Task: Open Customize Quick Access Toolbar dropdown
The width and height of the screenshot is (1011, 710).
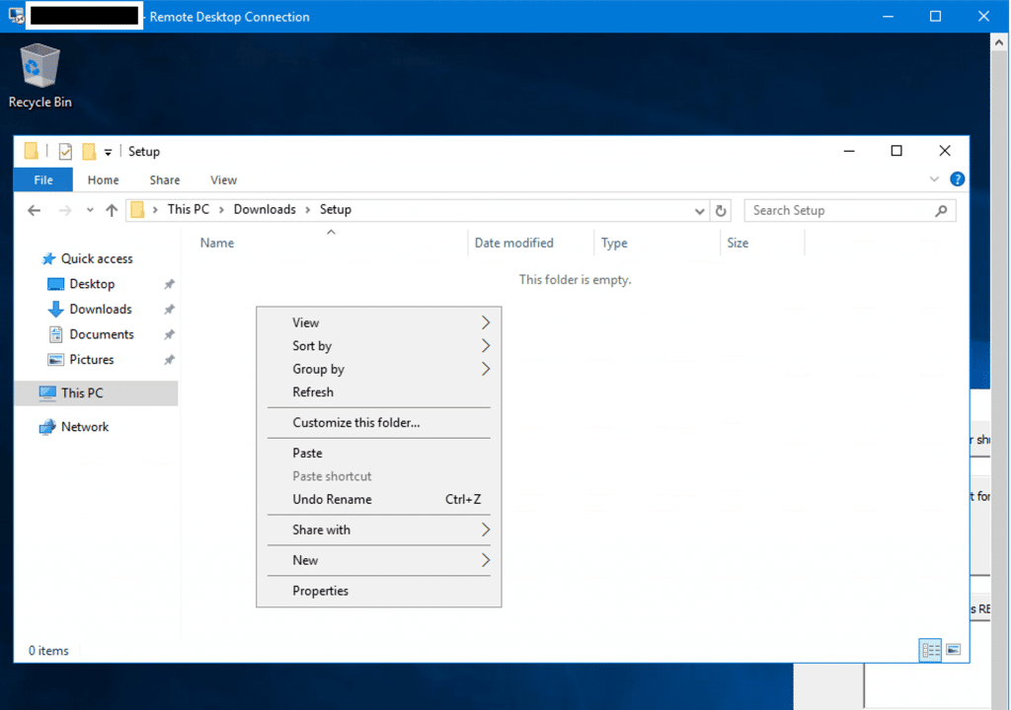Action: (108, 152)
